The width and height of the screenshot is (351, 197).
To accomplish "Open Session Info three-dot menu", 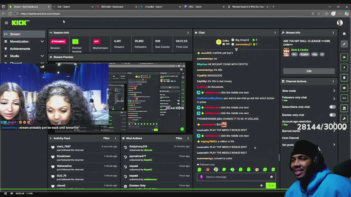I will tap(188, 33).
